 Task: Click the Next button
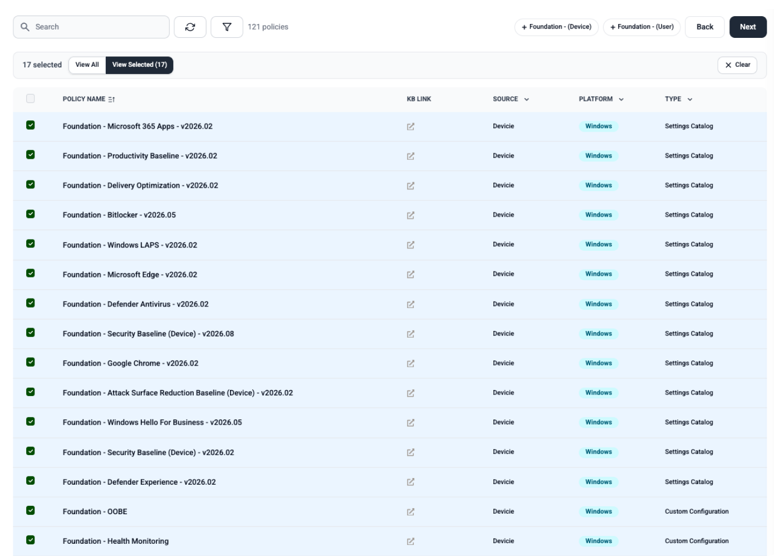[x=748, y=27]
